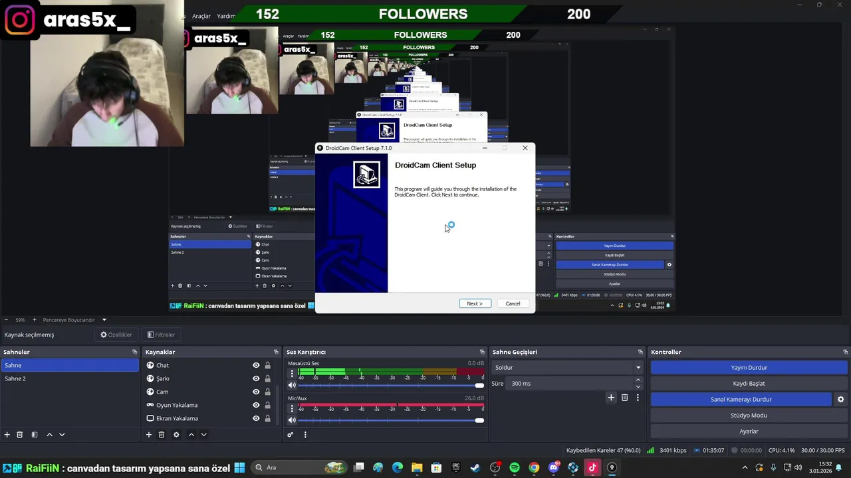The width and height of the screenshot is (851, 478).
Task: Click Cancel in DroidCam Client Setup
Action: 513,303
